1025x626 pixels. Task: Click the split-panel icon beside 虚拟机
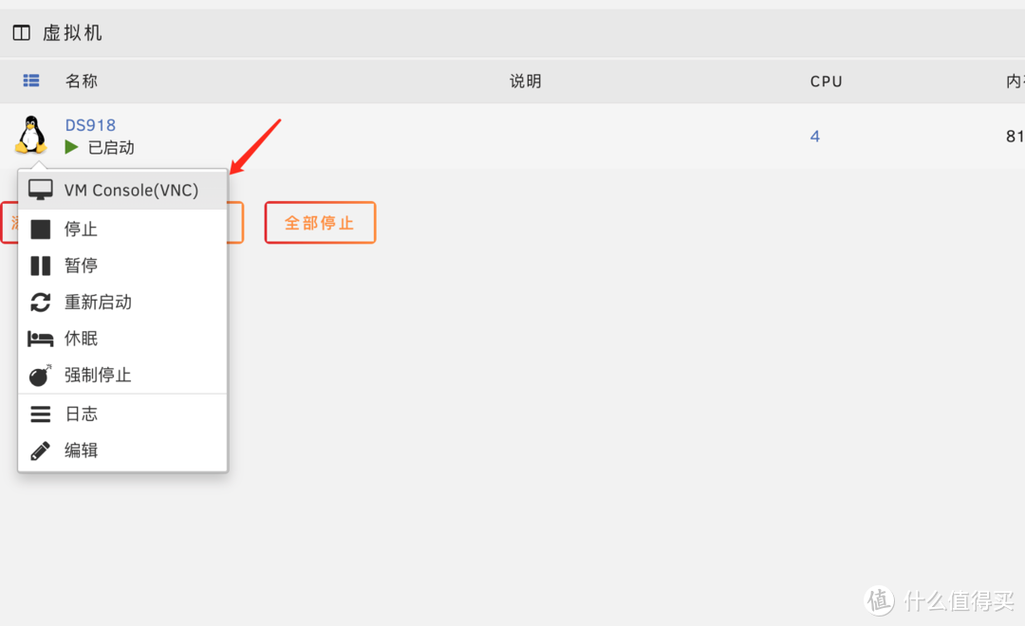pos(21,31)
